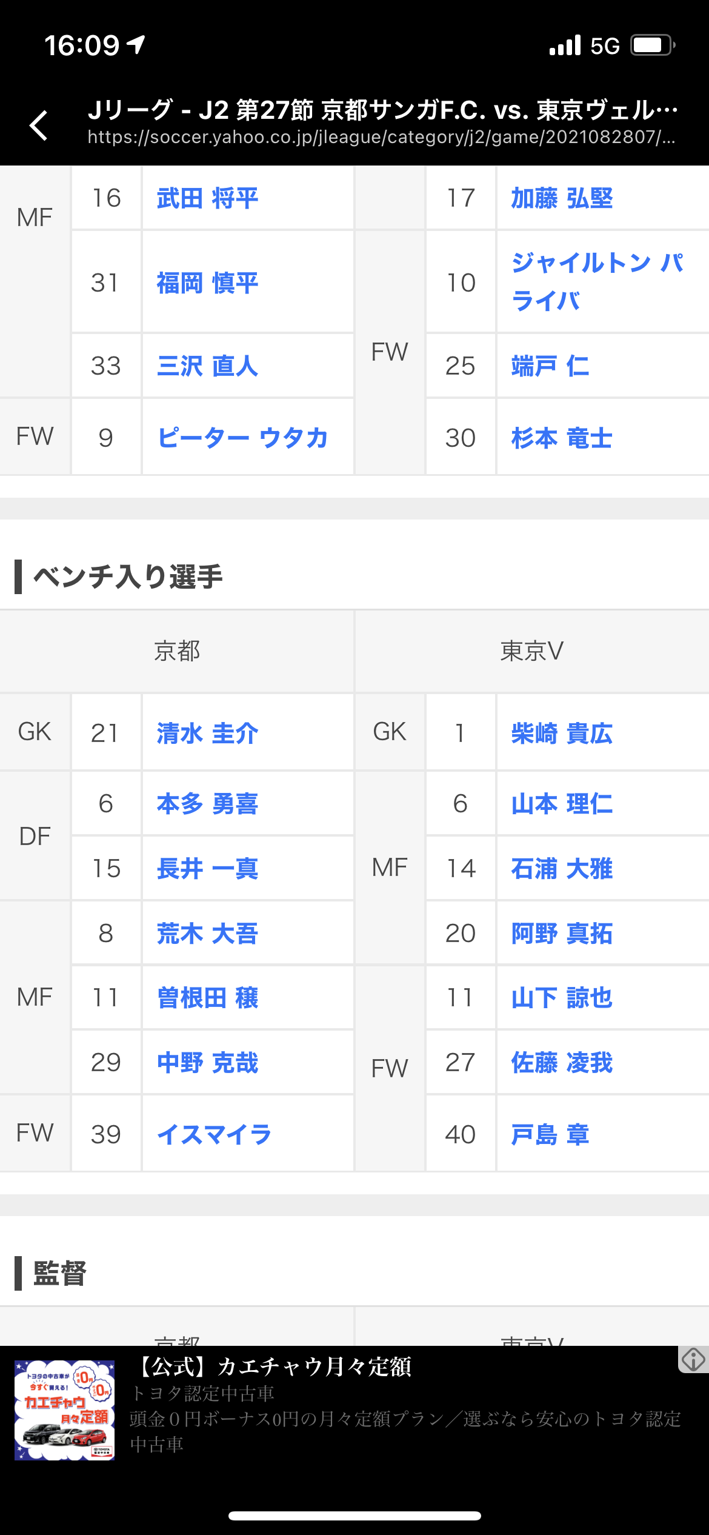
Task: Select 中野 克哉 from bench list
Action: point(208,1063)
